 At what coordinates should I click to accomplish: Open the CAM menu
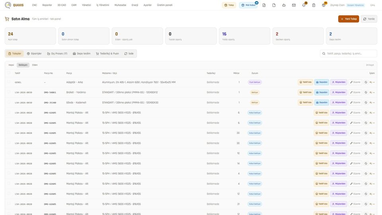click(74, 5)
